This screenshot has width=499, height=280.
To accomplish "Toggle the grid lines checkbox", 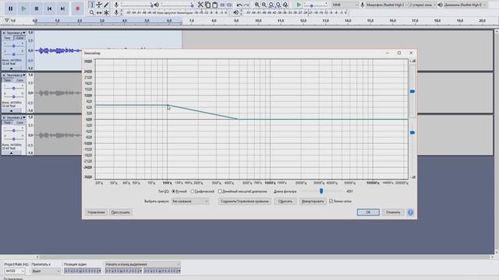I will (x=331, y=201).
